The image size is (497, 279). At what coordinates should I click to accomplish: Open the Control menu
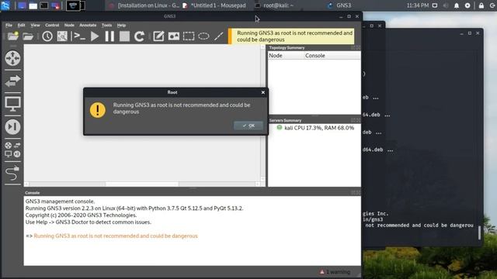(52, 25)
